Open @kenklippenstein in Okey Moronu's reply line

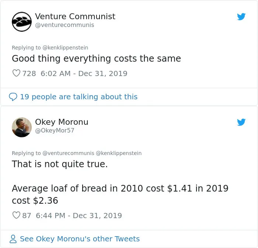119,153
